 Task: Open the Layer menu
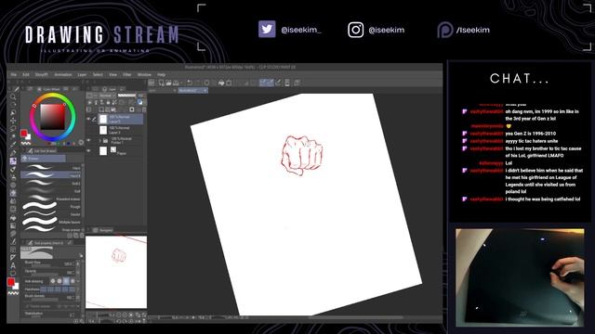click(82, 74)
